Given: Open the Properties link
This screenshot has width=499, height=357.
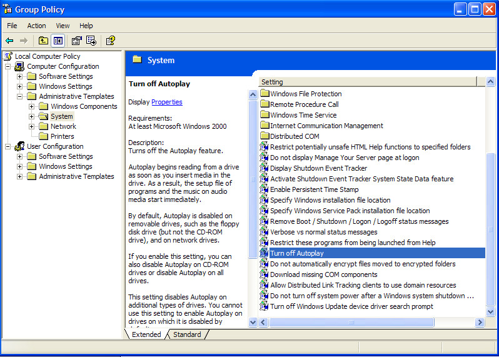Looking at the screenshot, I should [x=167, y=102].
